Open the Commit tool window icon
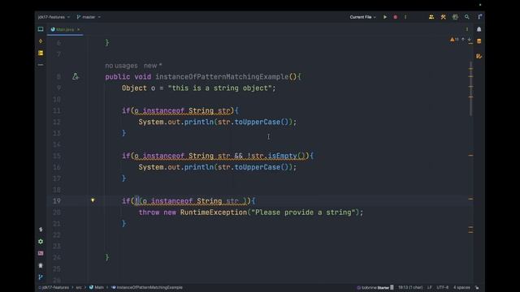This screenshot has width=520, height=292. 41,41
